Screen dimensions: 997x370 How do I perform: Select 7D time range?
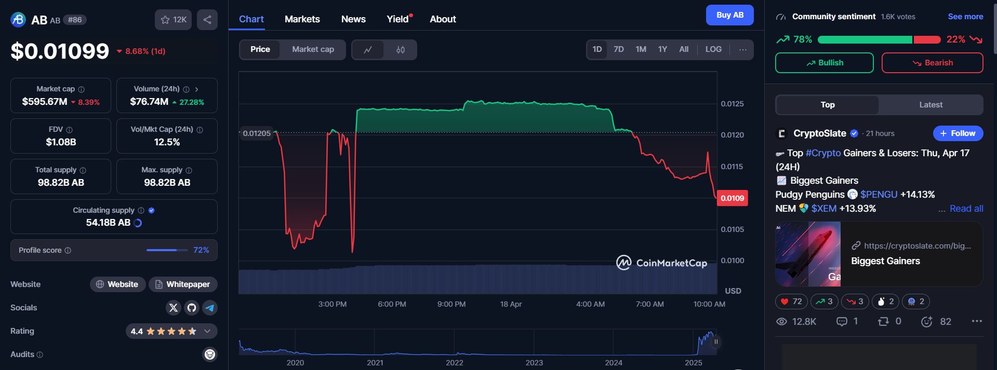pos(619,49)
